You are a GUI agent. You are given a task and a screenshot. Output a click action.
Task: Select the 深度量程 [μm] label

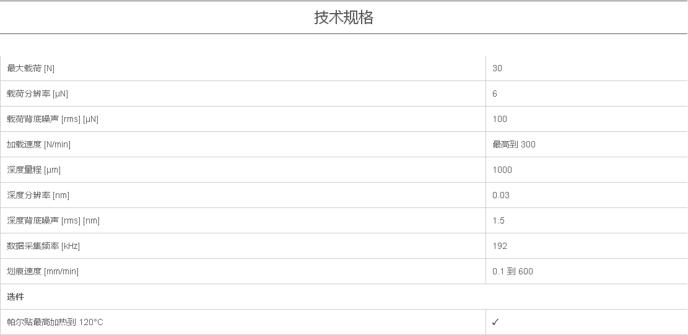[x=34, y=170]
